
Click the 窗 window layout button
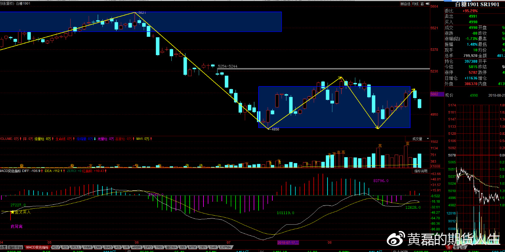pos(422,4)
